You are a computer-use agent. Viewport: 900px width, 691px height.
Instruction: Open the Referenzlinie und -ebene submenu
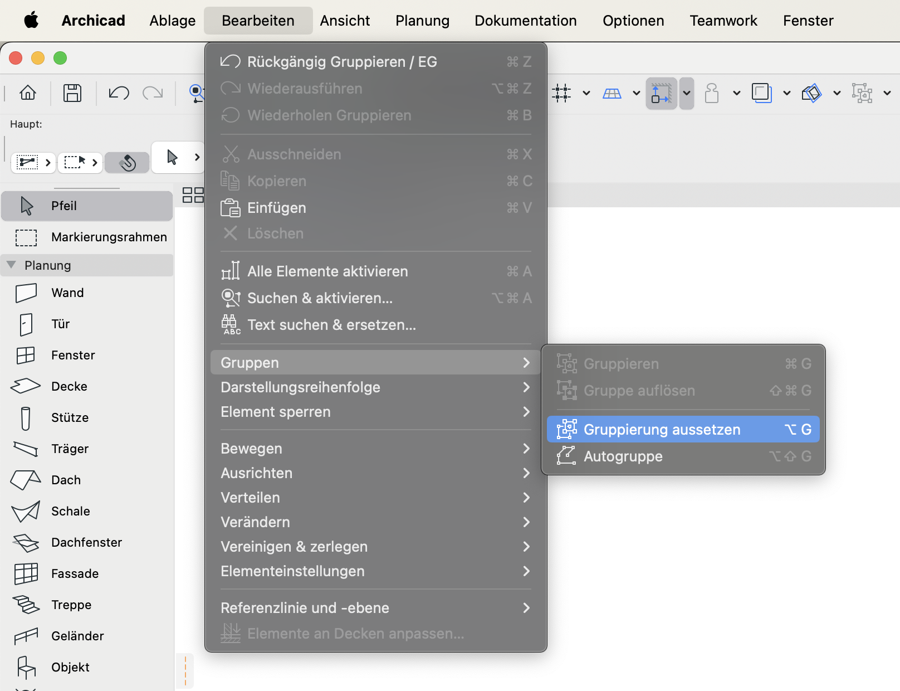[x=375, y=608]
